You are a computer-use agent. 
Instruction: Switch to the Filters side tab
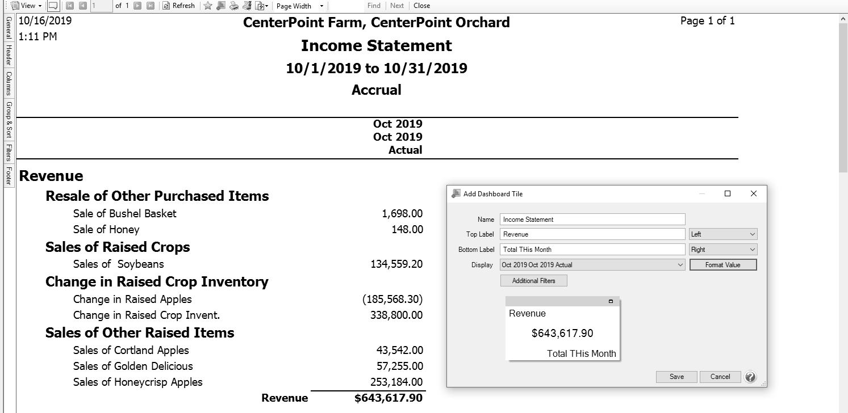pos(9,153)
